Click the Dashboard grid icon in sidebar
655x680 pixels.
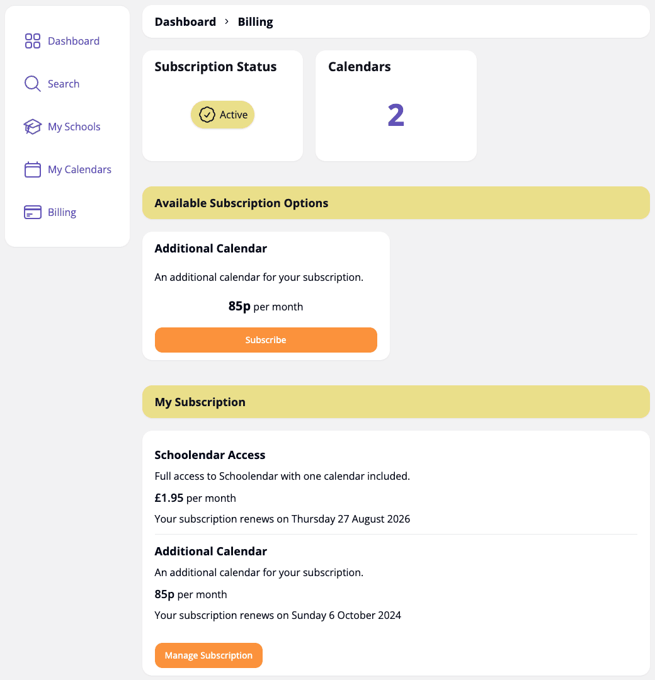(x=33, y=42)
